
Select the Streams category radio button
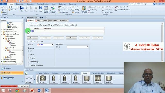pos(29,58)
